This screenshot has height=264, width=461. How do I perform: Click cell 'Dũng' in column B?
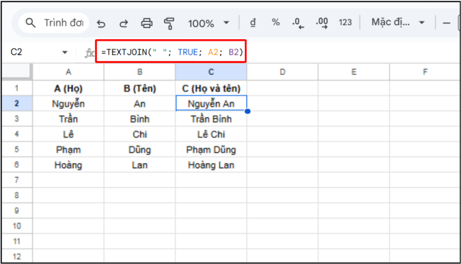point(139,149)
